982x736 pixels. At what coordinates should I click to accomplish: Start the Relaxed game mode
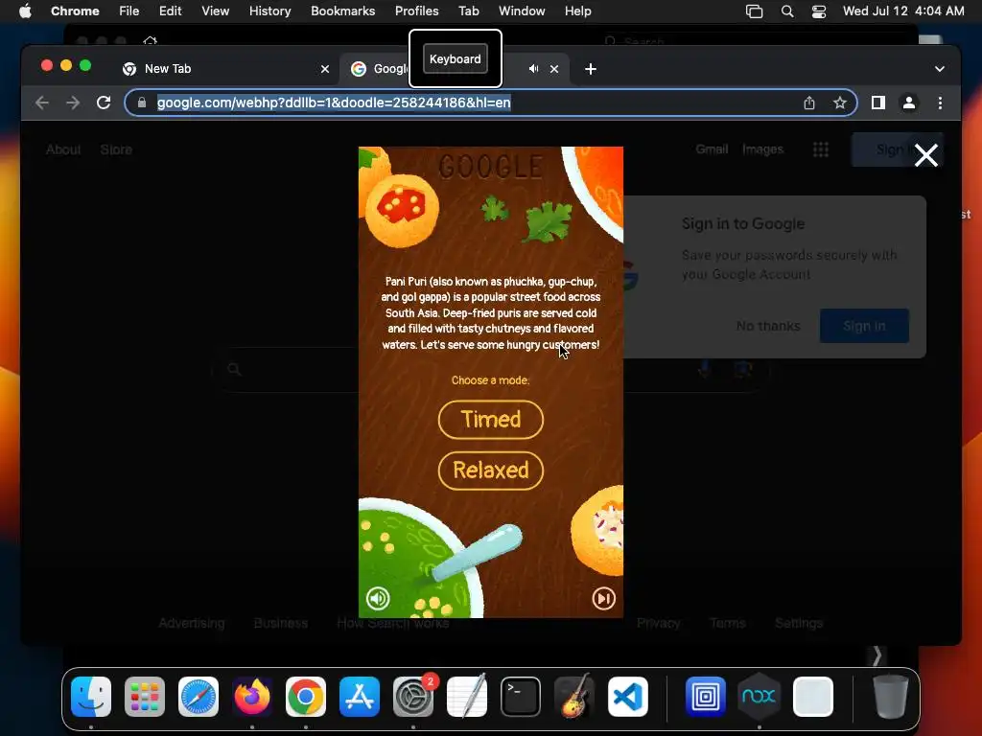coord(490,470)
